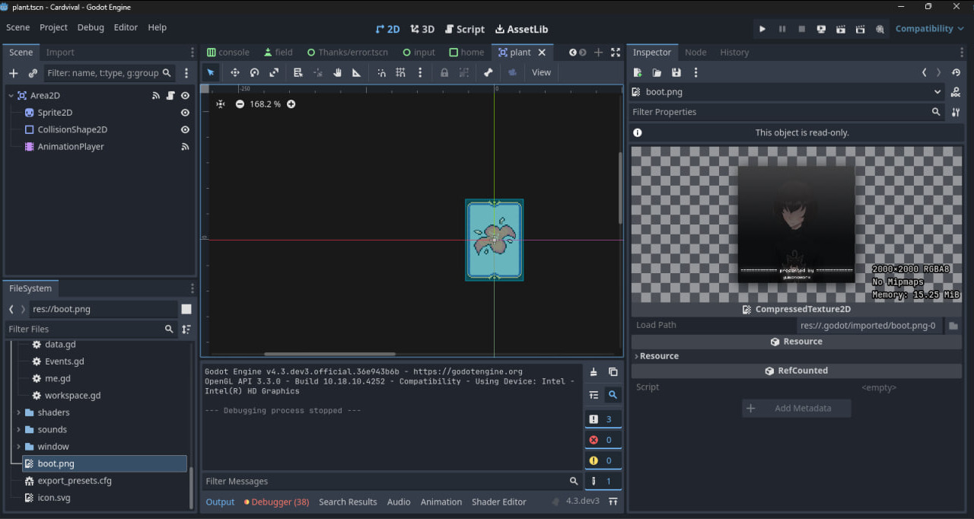The height and width of the screenshot is (519, 974).
Task: Expand the Resource section in Inspector
Action: (x=659, y=356)
